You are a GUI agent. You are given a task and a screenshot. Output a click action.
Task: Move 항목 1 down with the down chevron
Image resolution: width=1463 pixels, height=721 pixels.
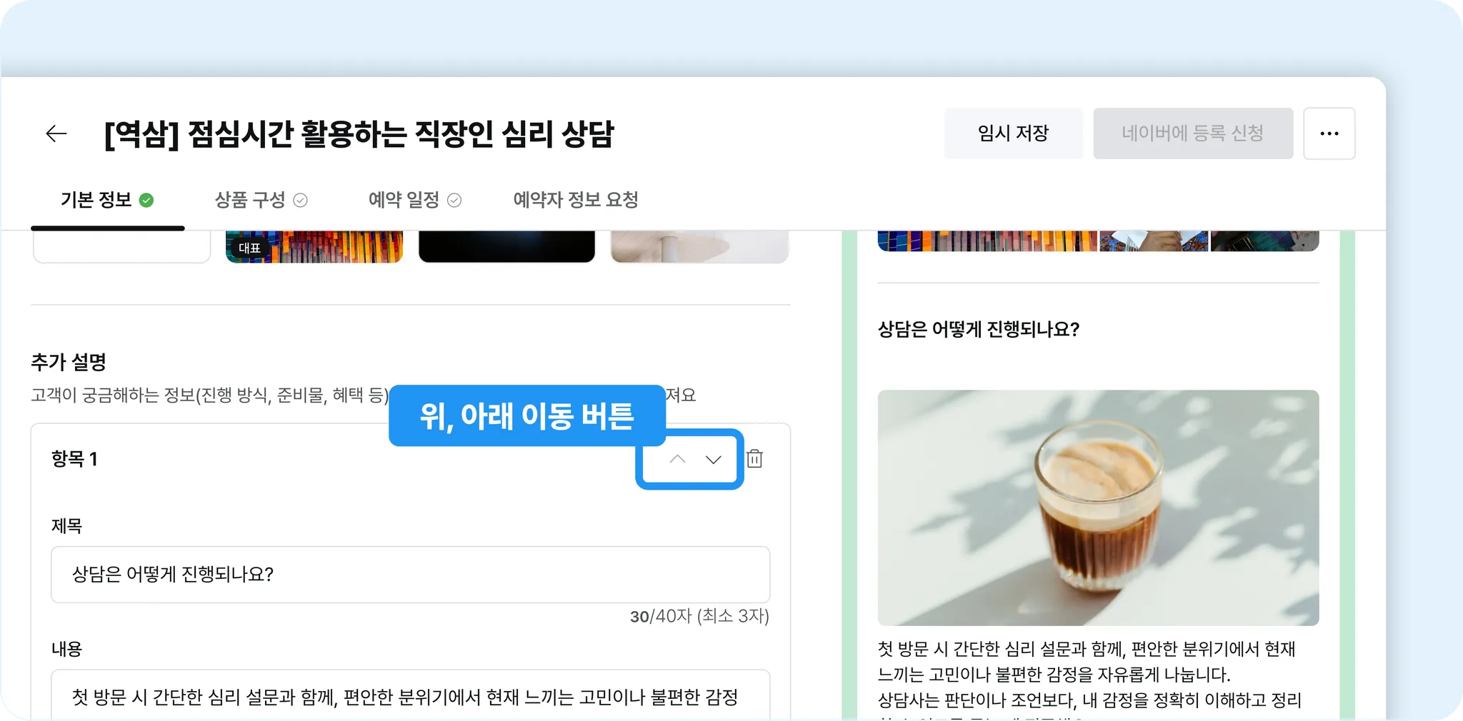[713, 459]
